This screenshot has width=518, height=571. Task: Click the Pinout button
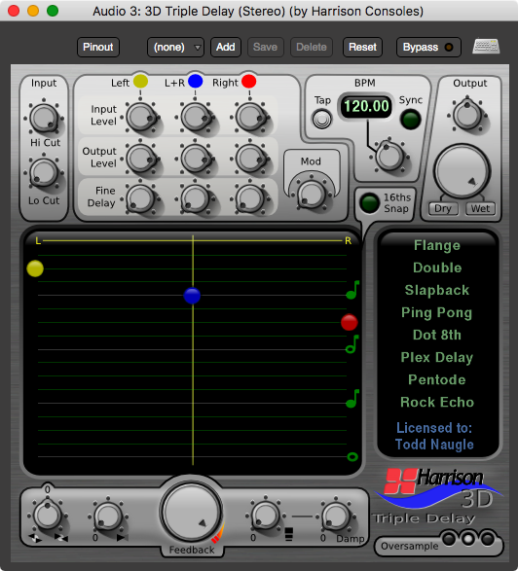(x=98, y=48)
